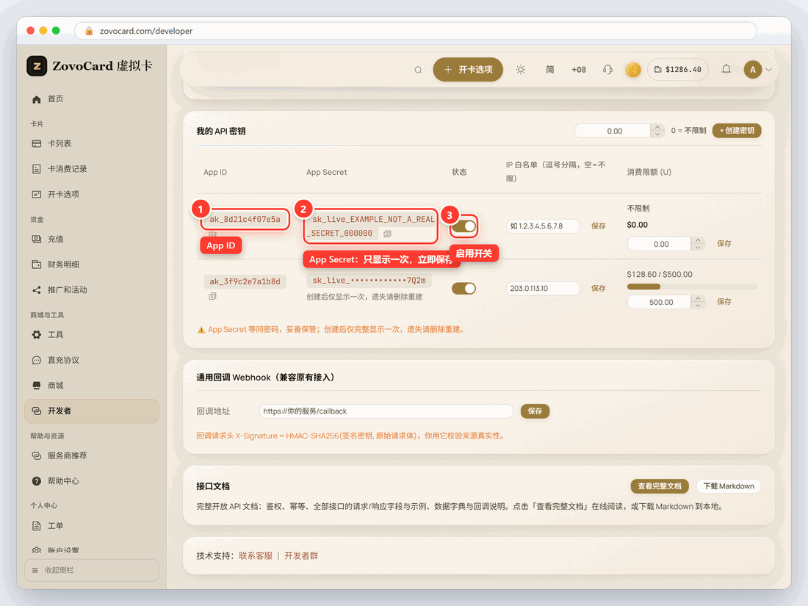This screenshot has width=808, height=606.
Task: Save the webhook callback address
Action: 535,411
